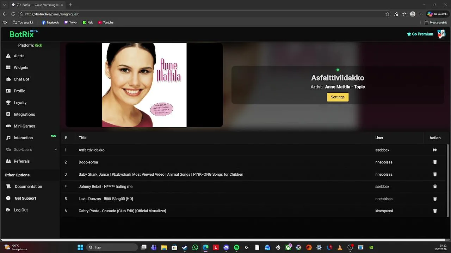Open the song request Settings button

(338, 97)
